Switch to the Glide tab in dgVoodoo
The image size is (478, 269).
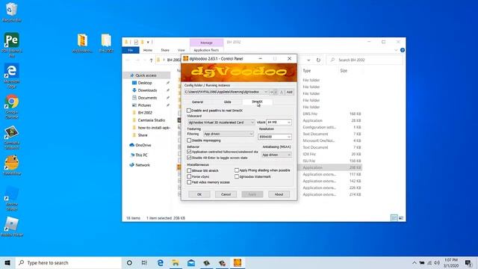pyautogui.click(x=227, y=102)
